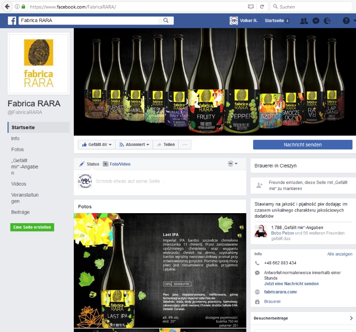This screenshot has width=356, height=332.
Task: Click Volker R. name in top bar
Action: click(x=249, y=21)
